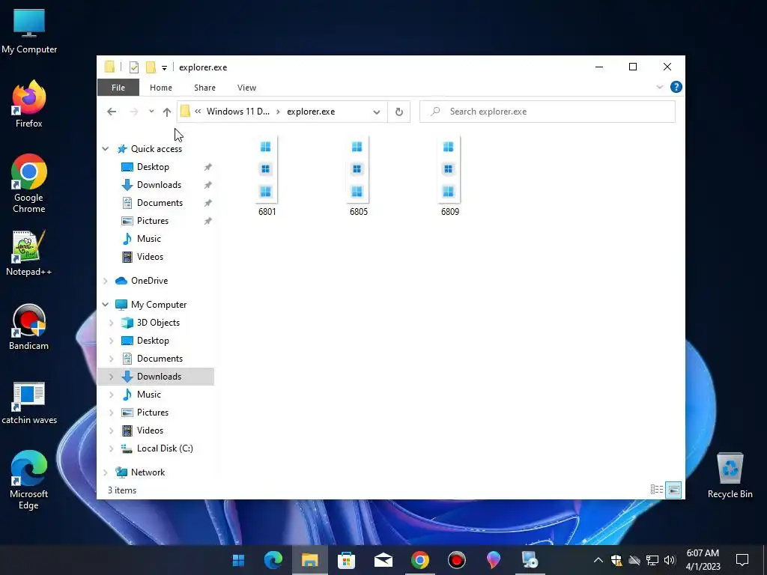Open the File menu

(118, 88)
